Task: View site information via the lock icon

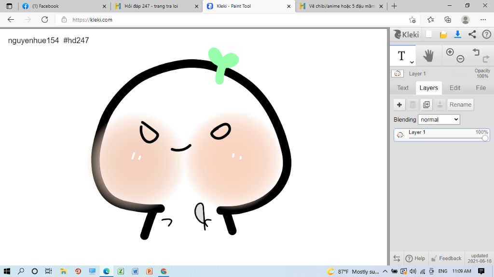Action: point(64,19)
